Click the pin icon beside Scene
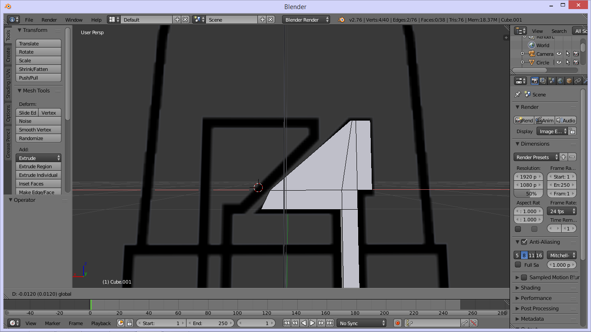The height and width of the screenshot is (332, 591). 517,94
